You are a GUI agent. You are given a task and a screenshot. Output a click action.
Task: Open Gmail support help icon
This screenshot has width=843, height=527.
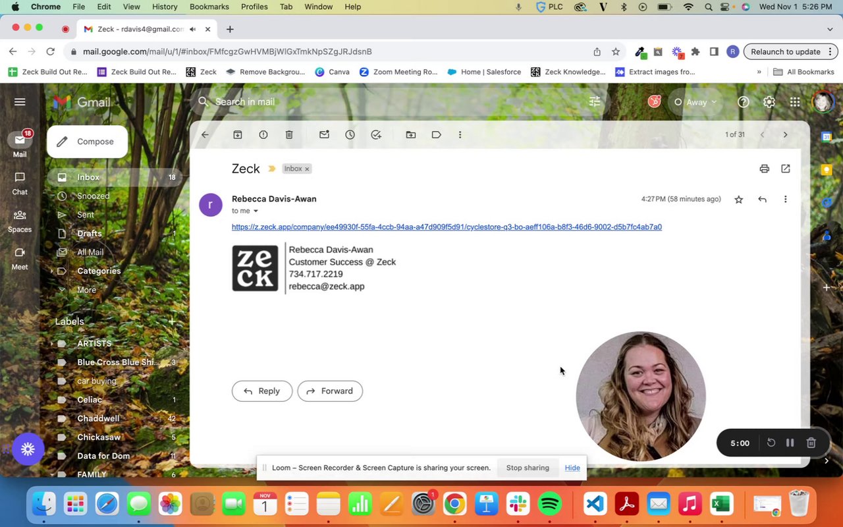(x=744, y=102)
